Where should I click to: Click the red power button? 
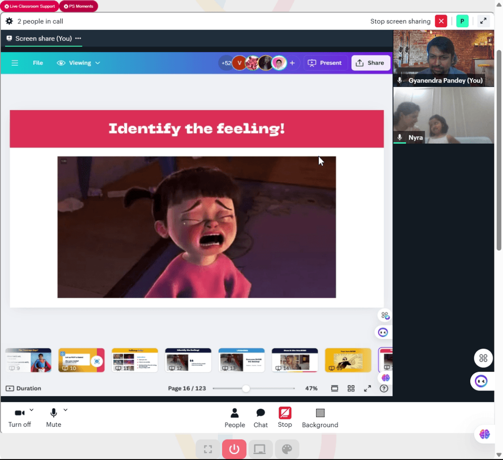click(x=234, y=449)
